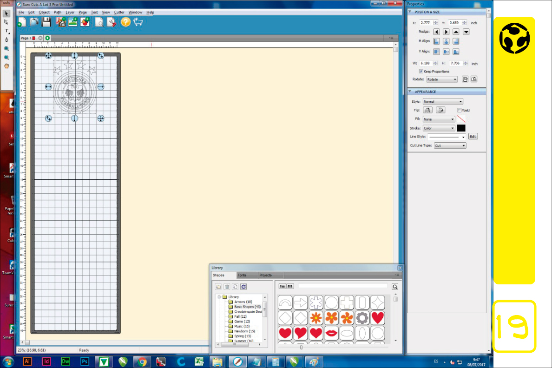552x368 pixels.
Task: Nudge the selection up
Action: pyautogui.click(x=456, y=32)
